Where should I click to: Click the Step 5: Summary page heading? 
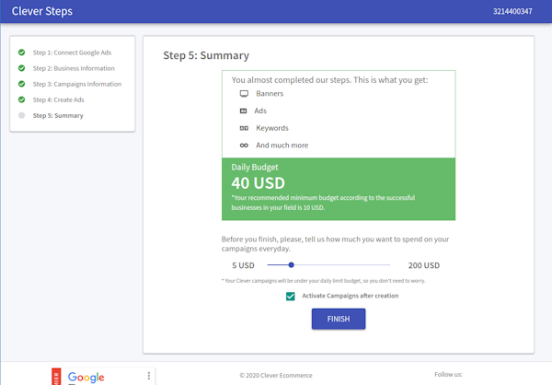[x=206, y=55]
